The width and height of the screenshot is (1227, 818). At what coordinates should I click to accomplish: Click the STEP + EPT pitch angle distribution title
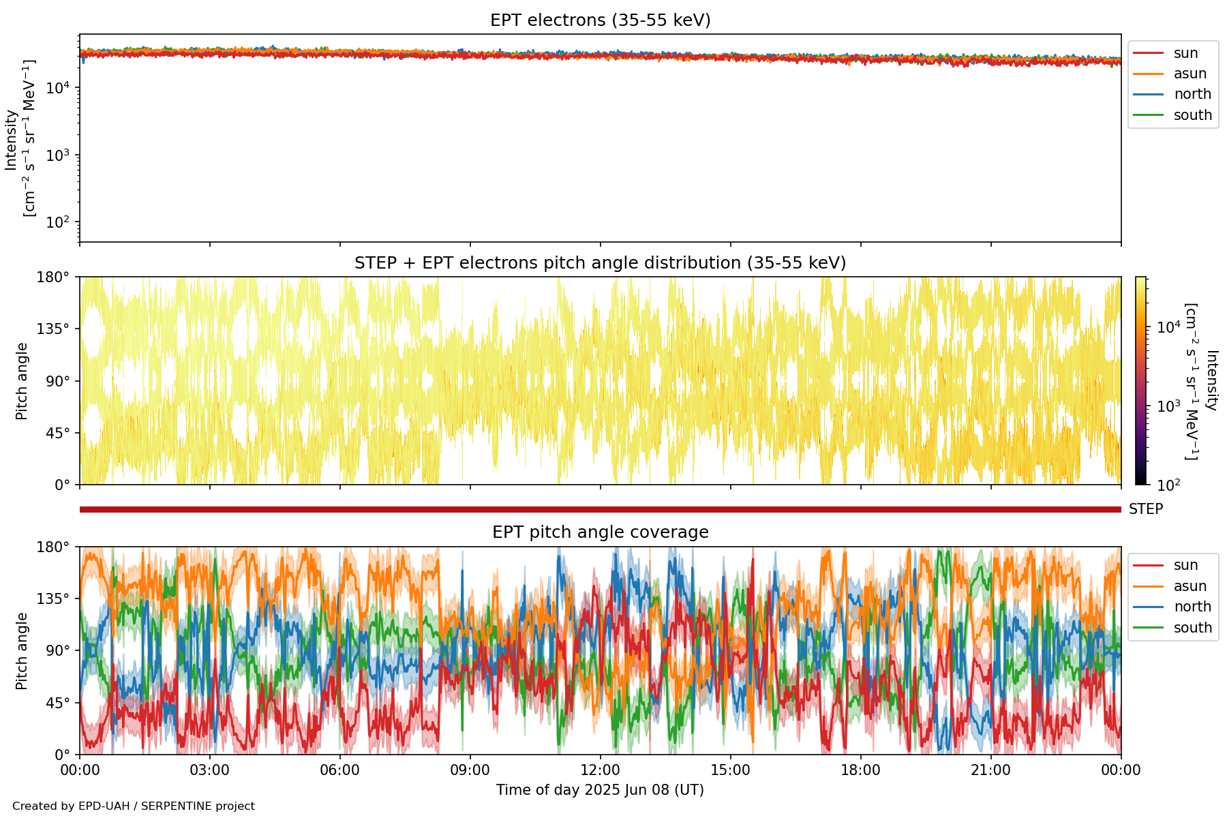click(x=600, y=263)
